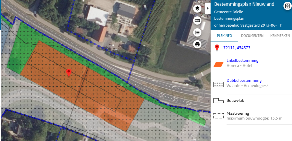Select the PLEKINFO tab
This screenshot has height=141, width=292.
point(224,36)
